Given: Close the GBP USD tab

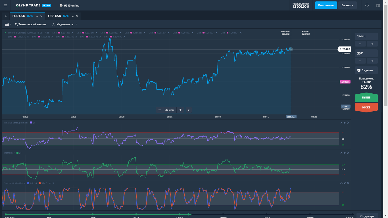Looking at the screenshot, I should (77, 16).
